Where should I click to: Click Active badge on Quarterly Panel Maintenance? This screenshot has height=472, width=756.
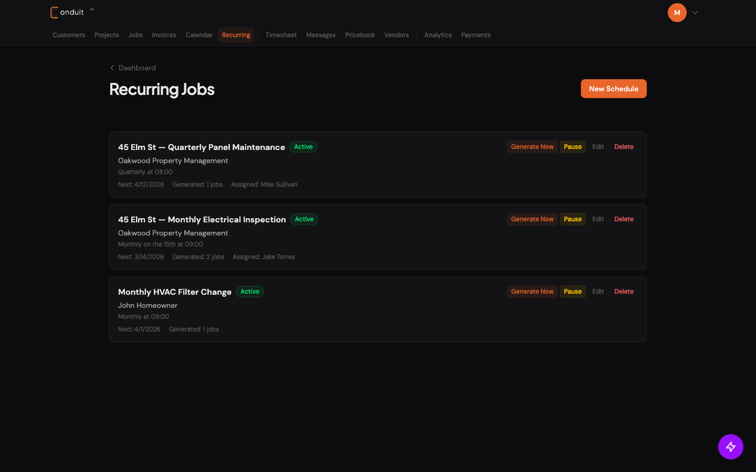click(303, 147)
